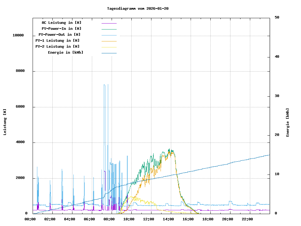Select the PV-Power-In in [W] legend label
Image resolution: width=301 pixels, height=226 pixels.
tap(61, 29)
